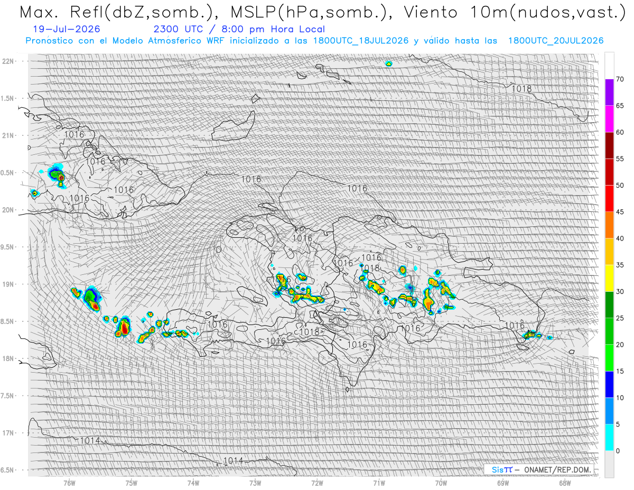
Task: Pick the orange 40–45 dBZ swatch
Action: click(x=609, y=225)
